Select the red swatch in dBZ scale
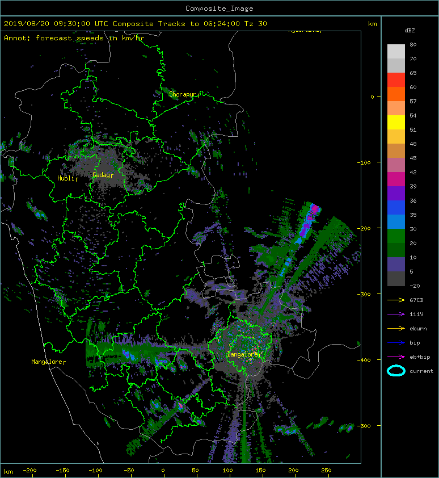 click(396, 80)
